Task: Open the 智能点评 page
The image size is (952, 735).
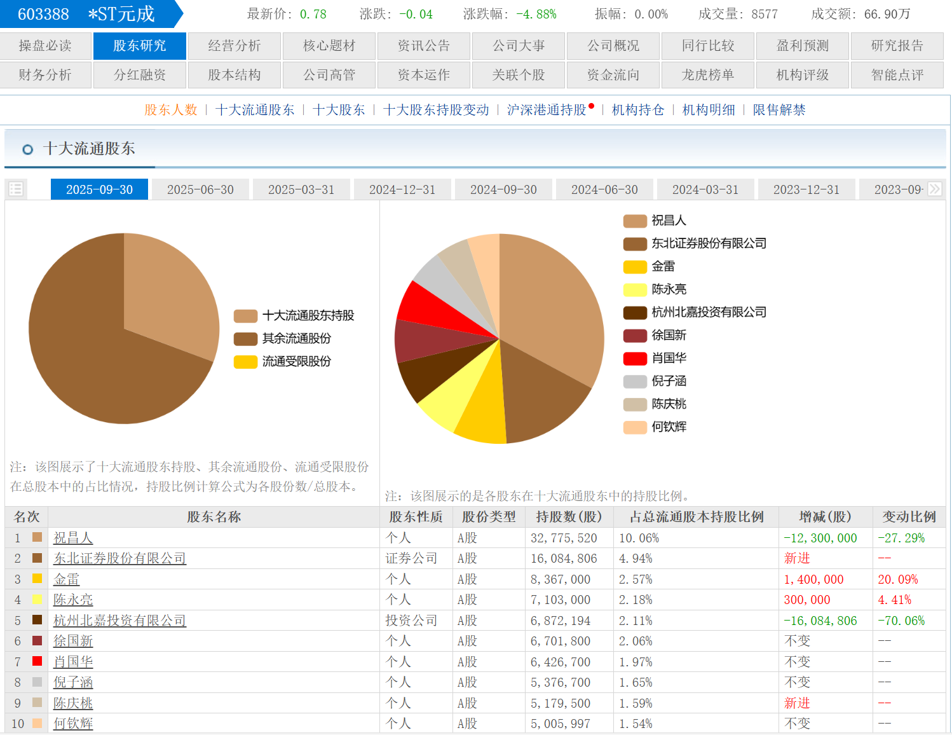Action: click(897, 75)
